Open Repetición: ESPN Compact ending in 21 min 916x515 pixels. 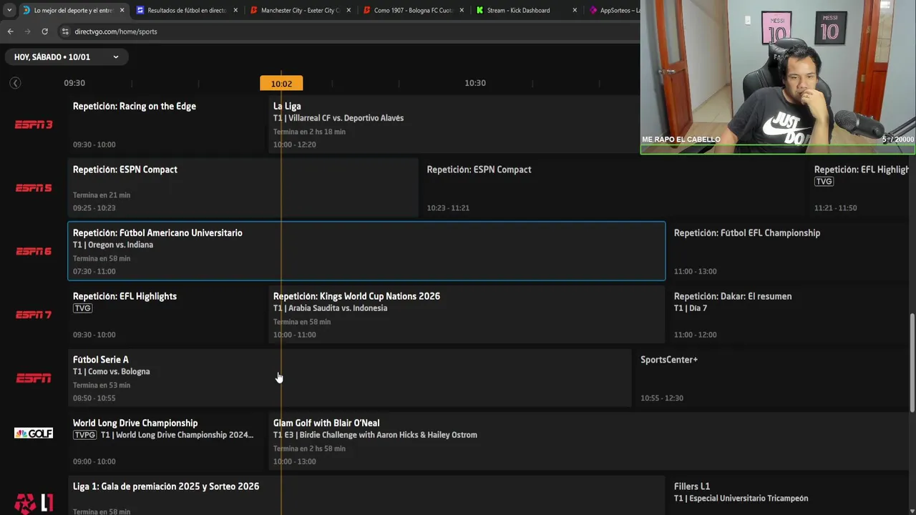[x=243, y=188]
